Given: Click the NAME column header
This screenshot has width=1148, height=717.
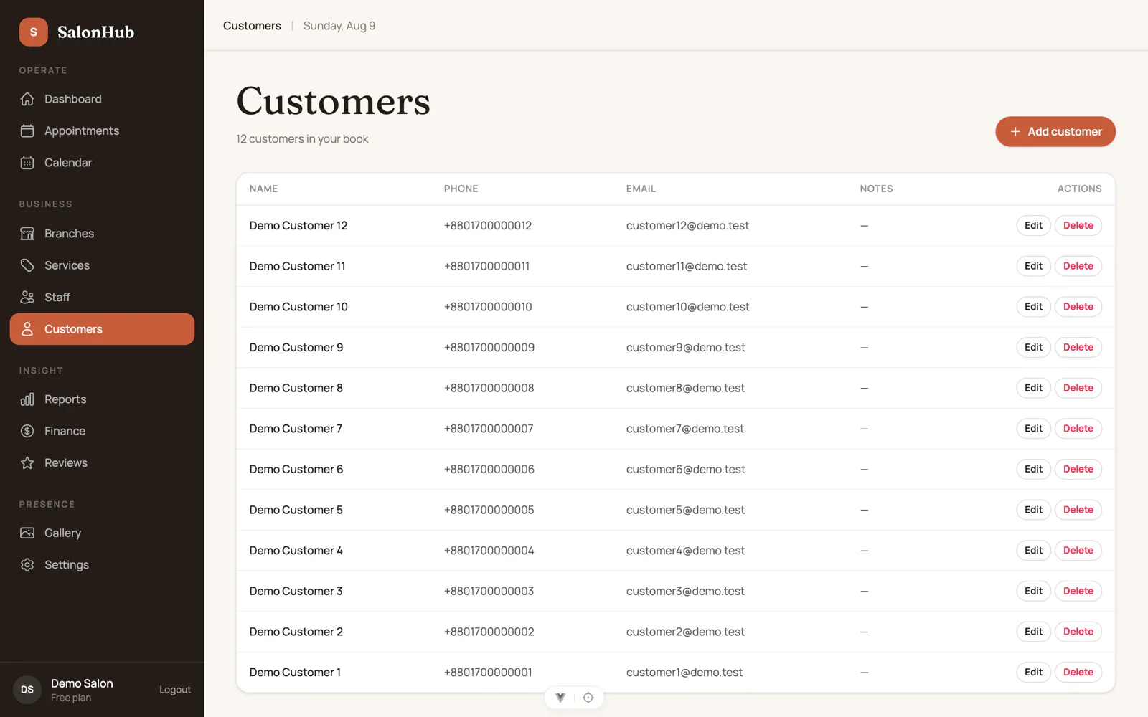Looking at the screenshot, I should 263,189.
